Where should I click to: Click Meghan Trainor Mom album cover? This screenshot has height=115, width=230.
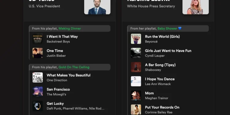[x=136, y=95]
